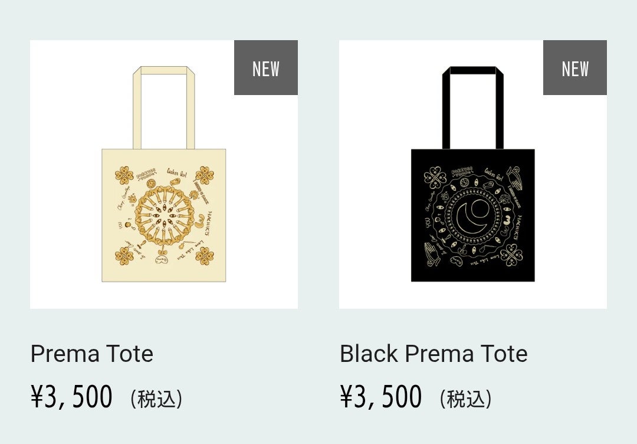Click the ¥3,500 price under Black Prema Tote
This screenshot has height=444, width=637.
[380, 397]
